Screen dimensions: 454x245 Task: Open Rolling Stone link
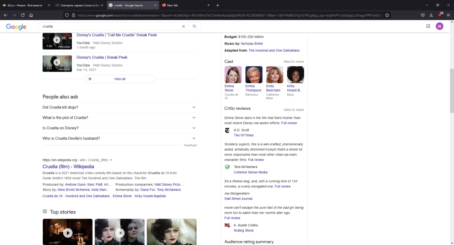point(244,231)
